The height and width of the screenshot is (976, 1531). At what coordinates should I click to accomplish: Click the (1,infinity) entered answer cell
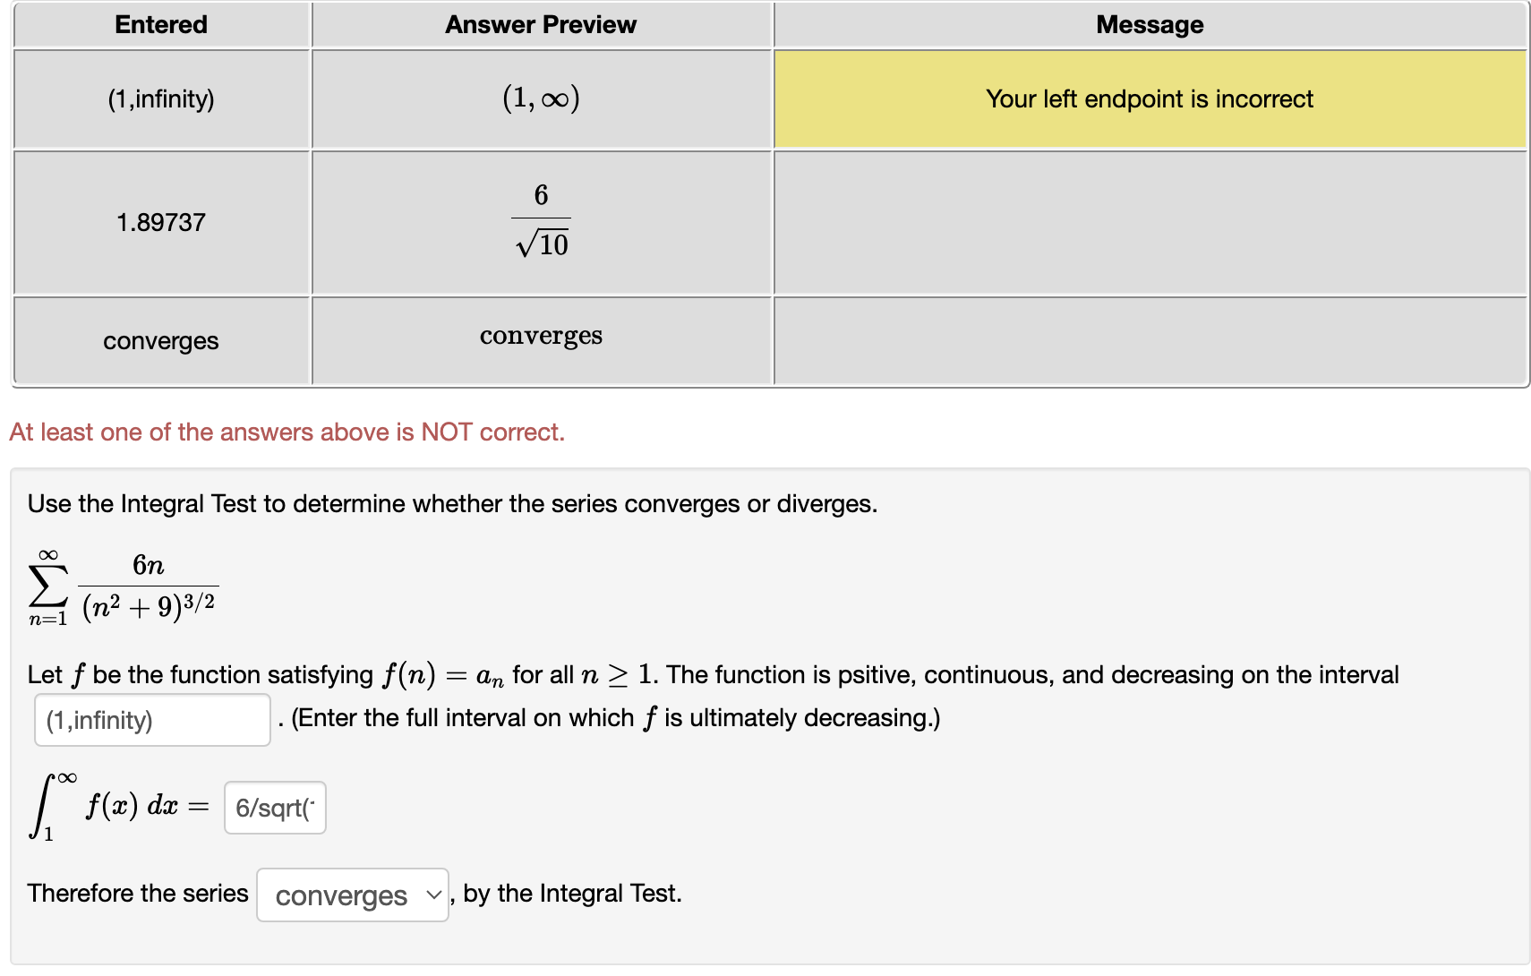pos(160,98)
